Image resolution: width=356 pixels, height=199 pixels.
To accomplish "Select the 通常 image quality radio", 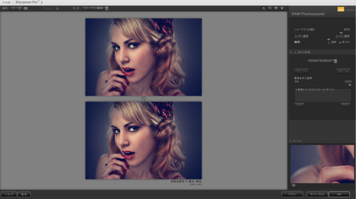I will coord(329,42).
